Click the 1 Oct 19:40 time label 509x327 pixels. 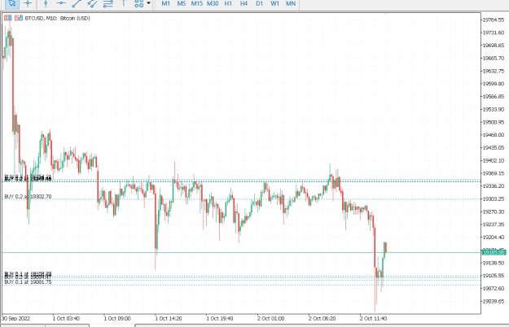click(x=220, y=319)
